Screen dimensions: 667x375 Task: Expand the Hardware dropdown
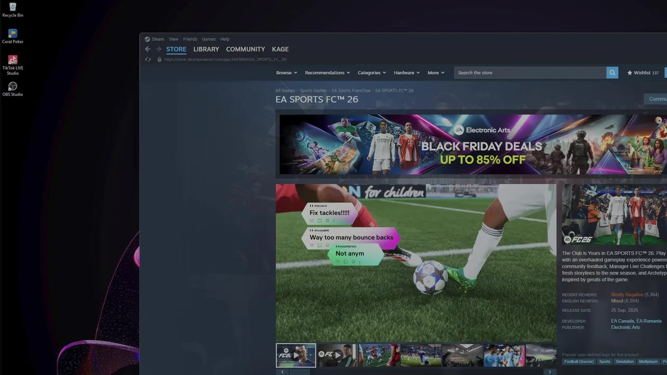click(x=407, y=73)
